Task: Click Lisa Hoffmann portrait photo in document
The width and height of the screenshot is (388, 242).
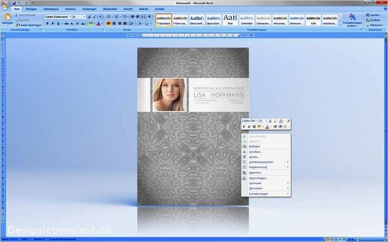Action: (x=169, y=94)
